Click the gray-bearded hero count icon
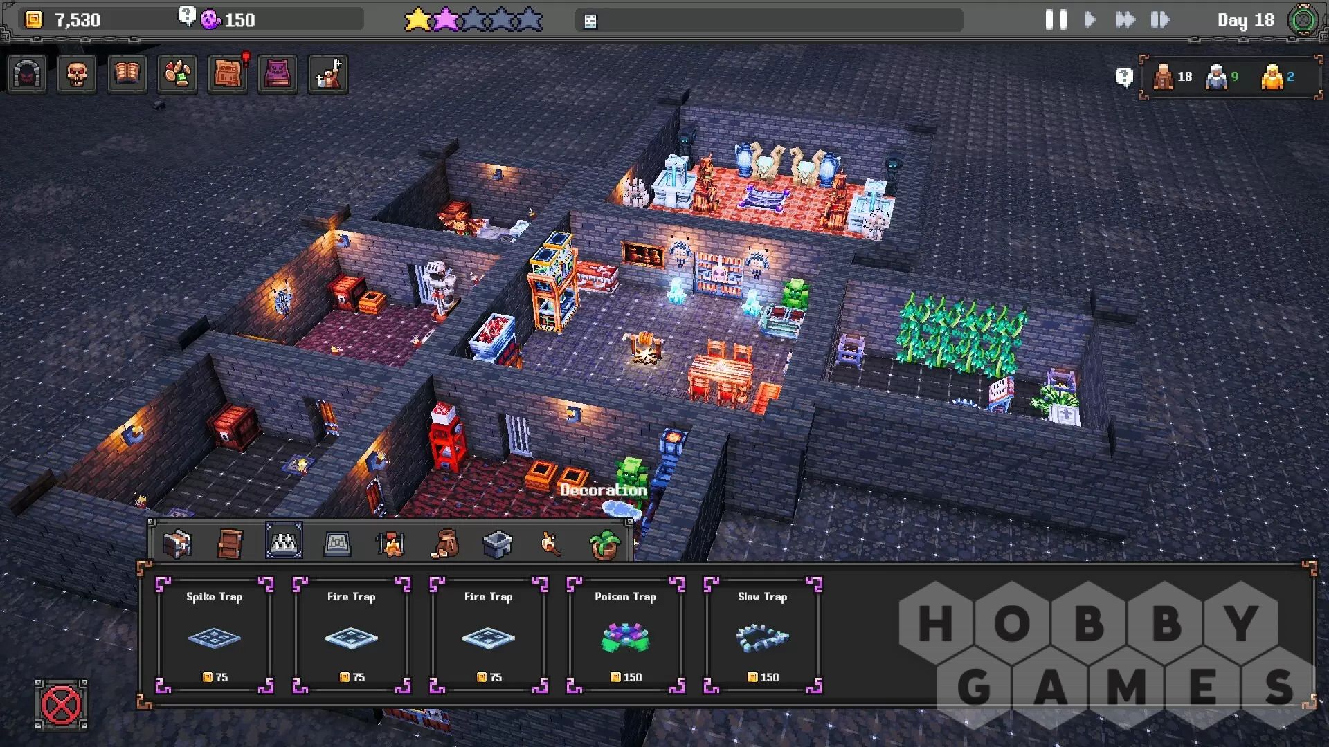1329x747 pixels. point(1216,77)
